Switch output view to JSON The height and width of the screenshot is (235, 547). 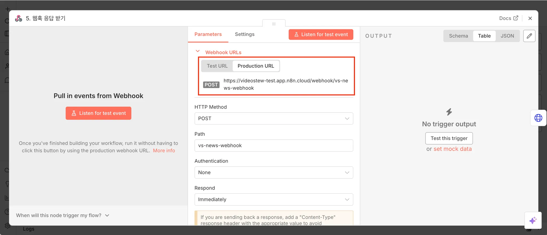(507, 36)
